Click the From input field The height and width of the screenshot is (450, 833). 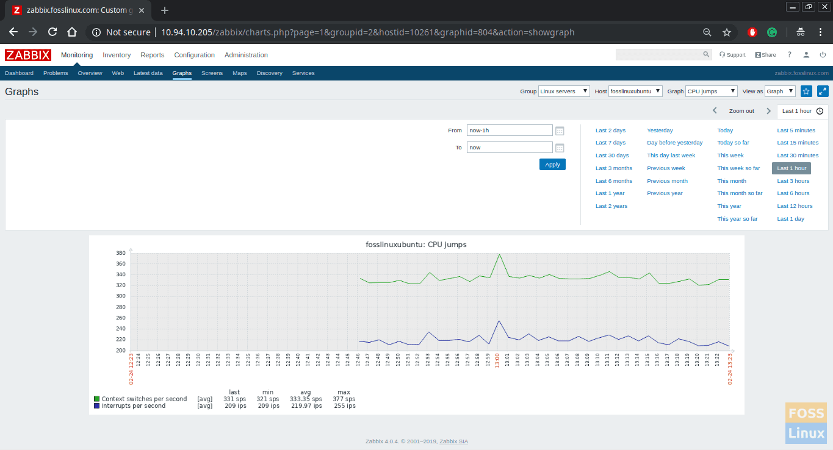510,130
